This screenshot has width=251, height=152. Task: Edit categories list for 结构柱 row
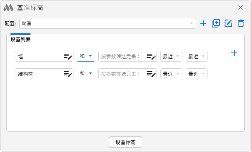pos(68,74)
